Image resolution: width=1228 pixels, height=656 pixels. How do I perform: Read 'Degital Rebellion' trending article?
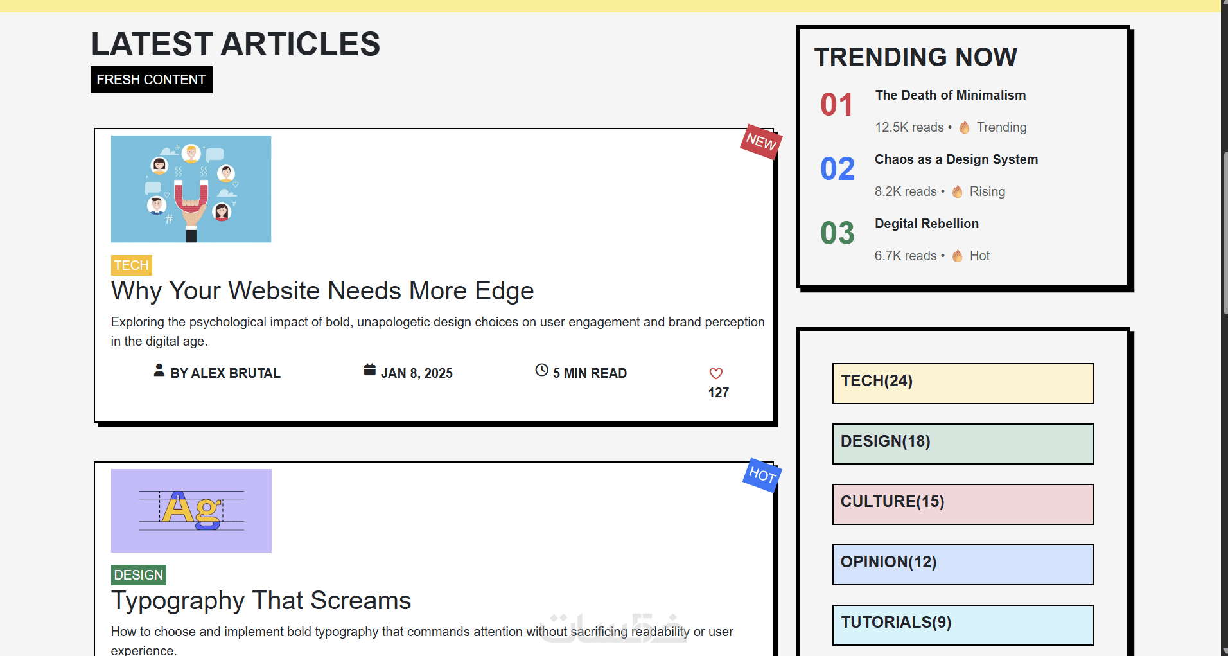click(x=926, y=224)
